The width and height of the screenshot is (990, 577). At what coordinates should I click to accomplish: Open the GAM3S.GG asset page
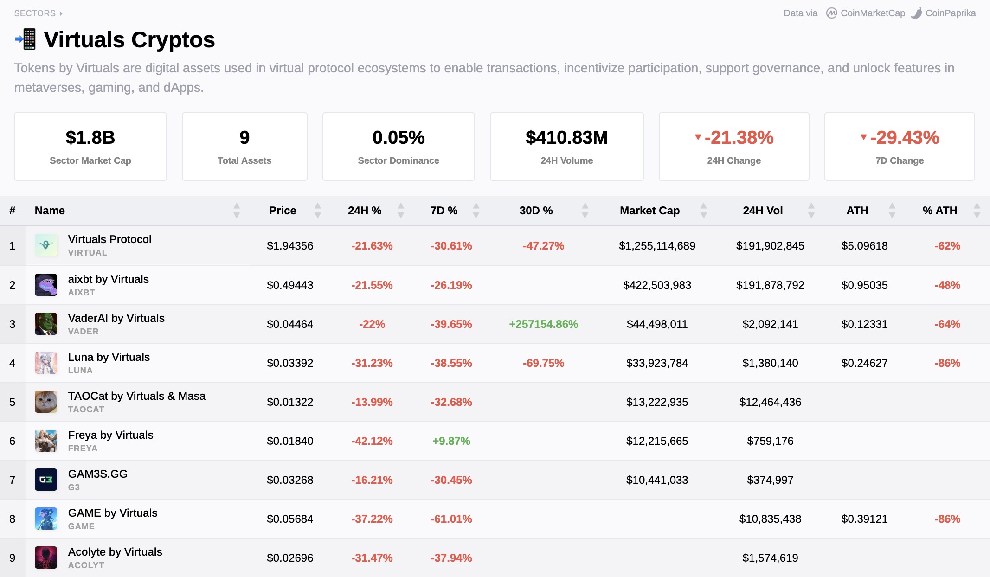97,474
